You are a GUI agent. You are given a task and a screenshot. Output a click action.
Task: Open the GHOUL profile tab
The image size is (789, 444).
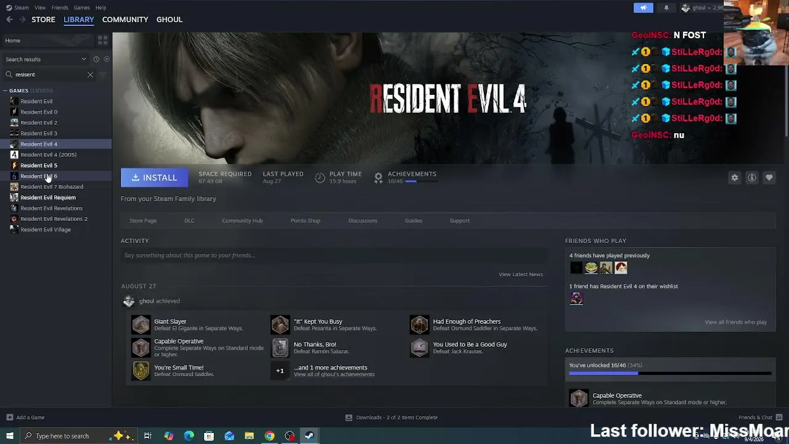[170, 20]
